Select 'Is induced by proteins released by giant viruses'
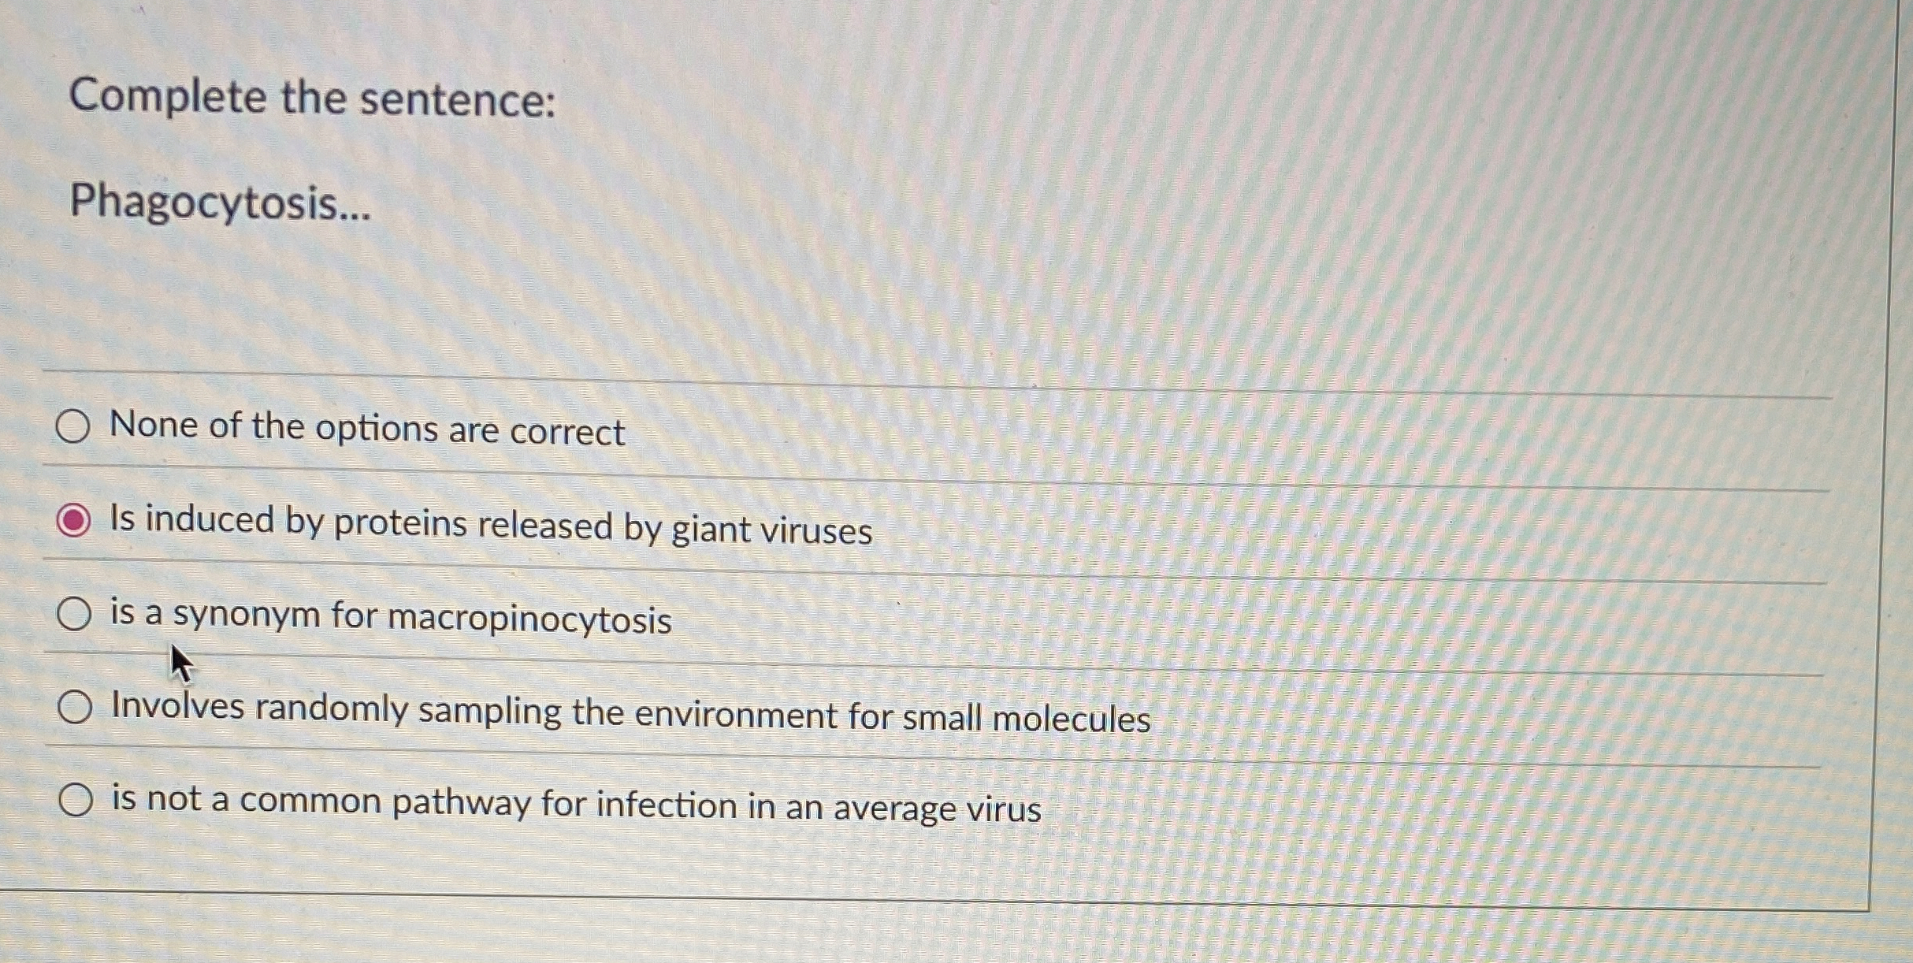 (x=76, y=522)
